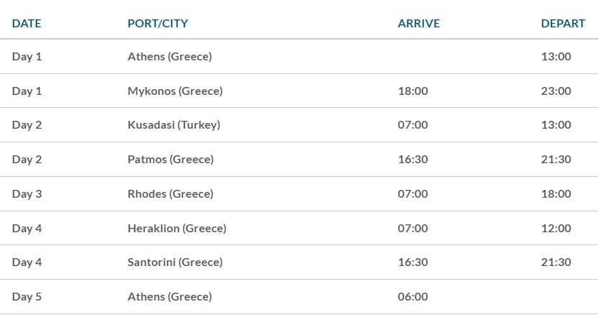Click the DEPART column header

tap(563, 24)
